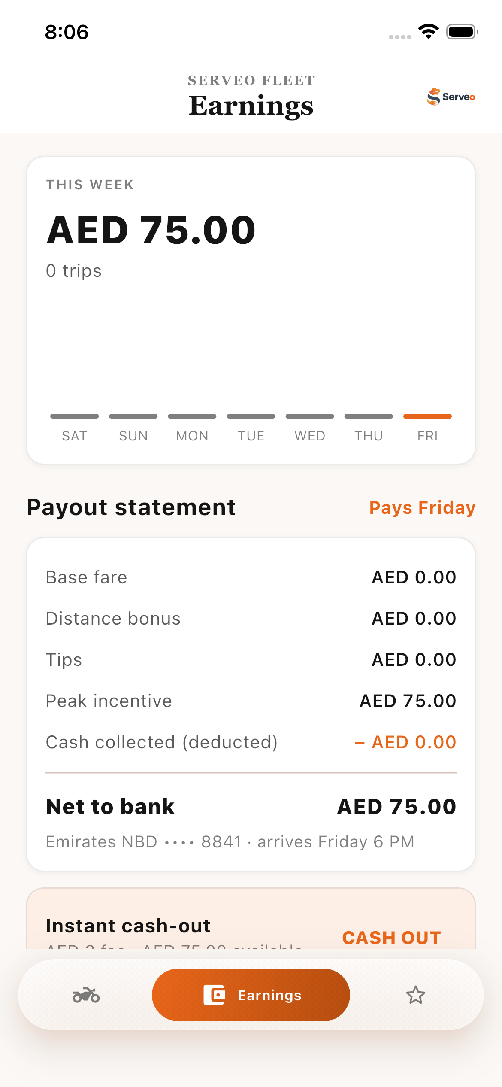Select the wallet icon on Earnings tab
Image resolution: width=502 pixels, height=1087 pixels.
pyautogui.click(x=214, y=995)
